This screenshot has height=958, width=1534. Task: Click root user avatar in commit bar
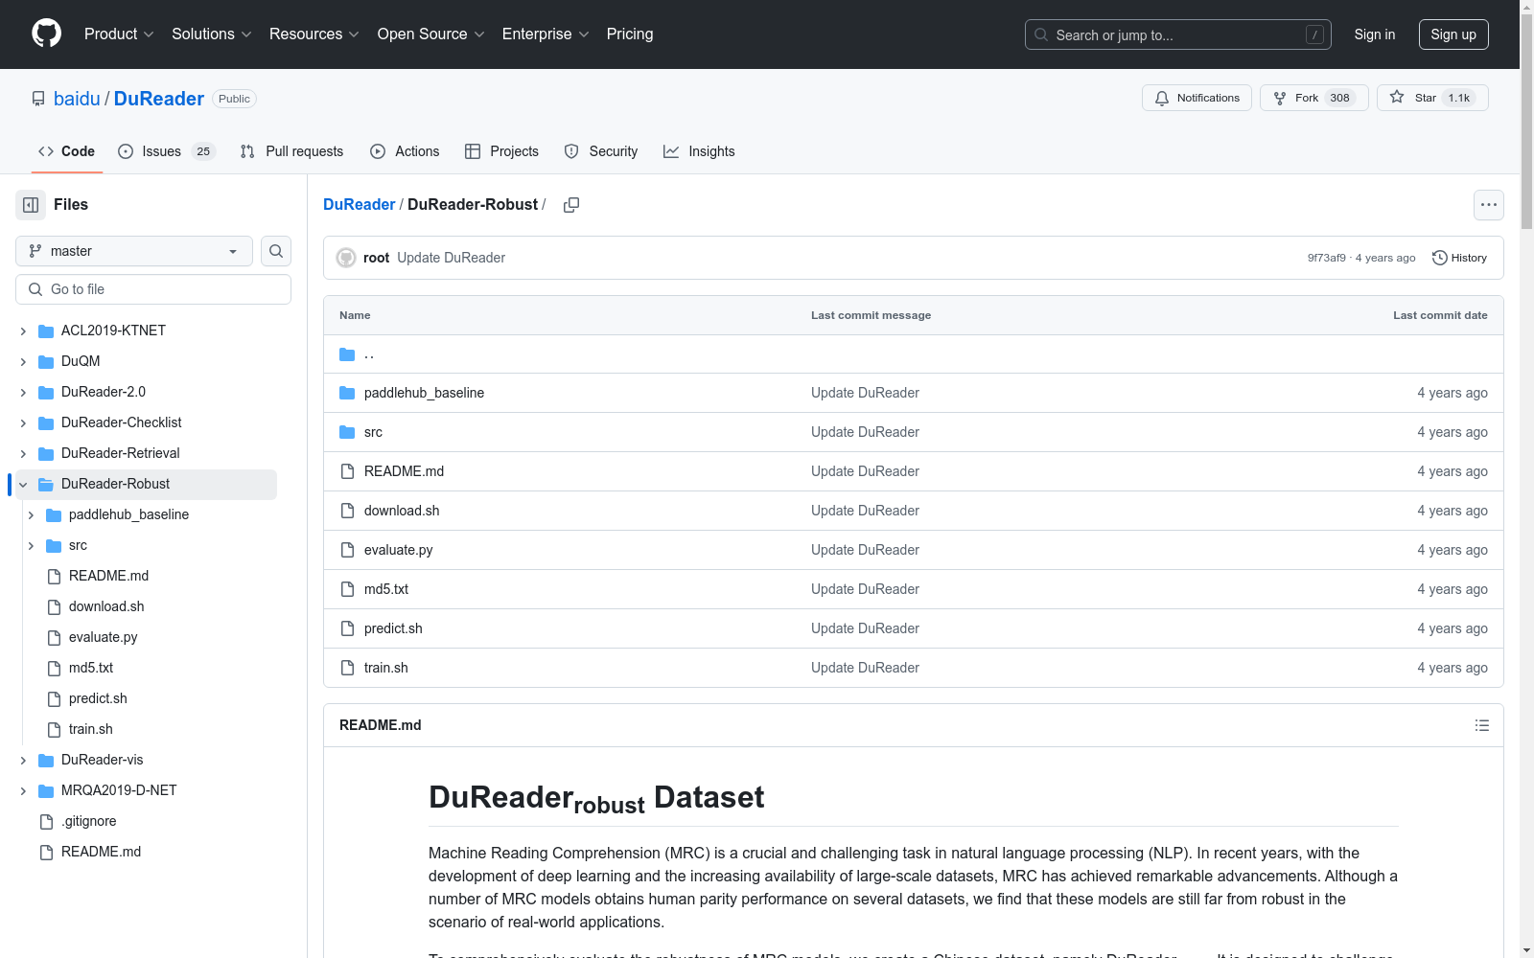346,258
